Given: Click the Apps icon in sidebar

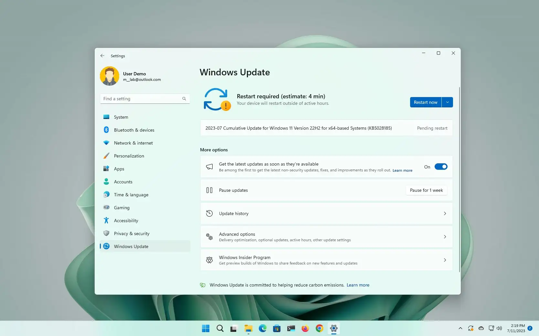Looking at the screenshot, I should (106, 168).
